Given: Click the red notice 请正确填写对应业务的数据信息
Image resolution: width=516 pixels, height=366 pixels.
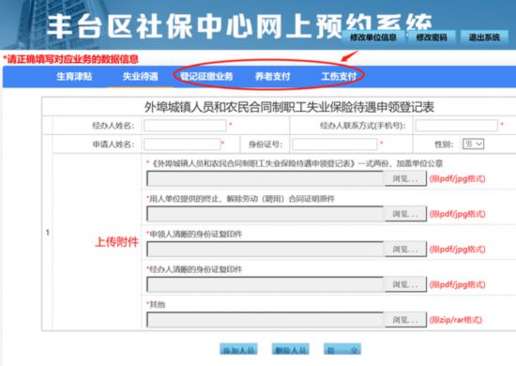Looking at the screenshot, I should [70, 59].
